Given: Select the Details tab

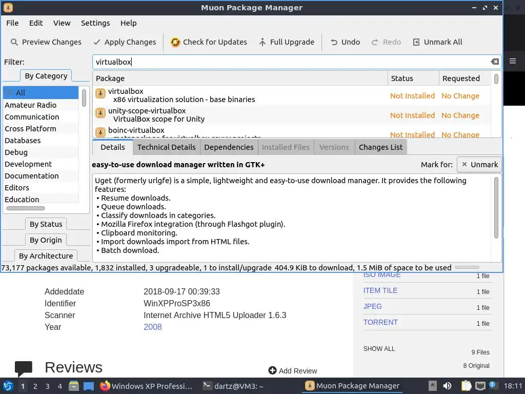Looking at the screenshot, I should (112, 147).
